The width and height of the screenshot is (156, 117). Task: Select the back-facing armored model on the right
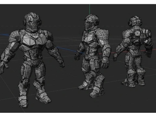point(133,51)
